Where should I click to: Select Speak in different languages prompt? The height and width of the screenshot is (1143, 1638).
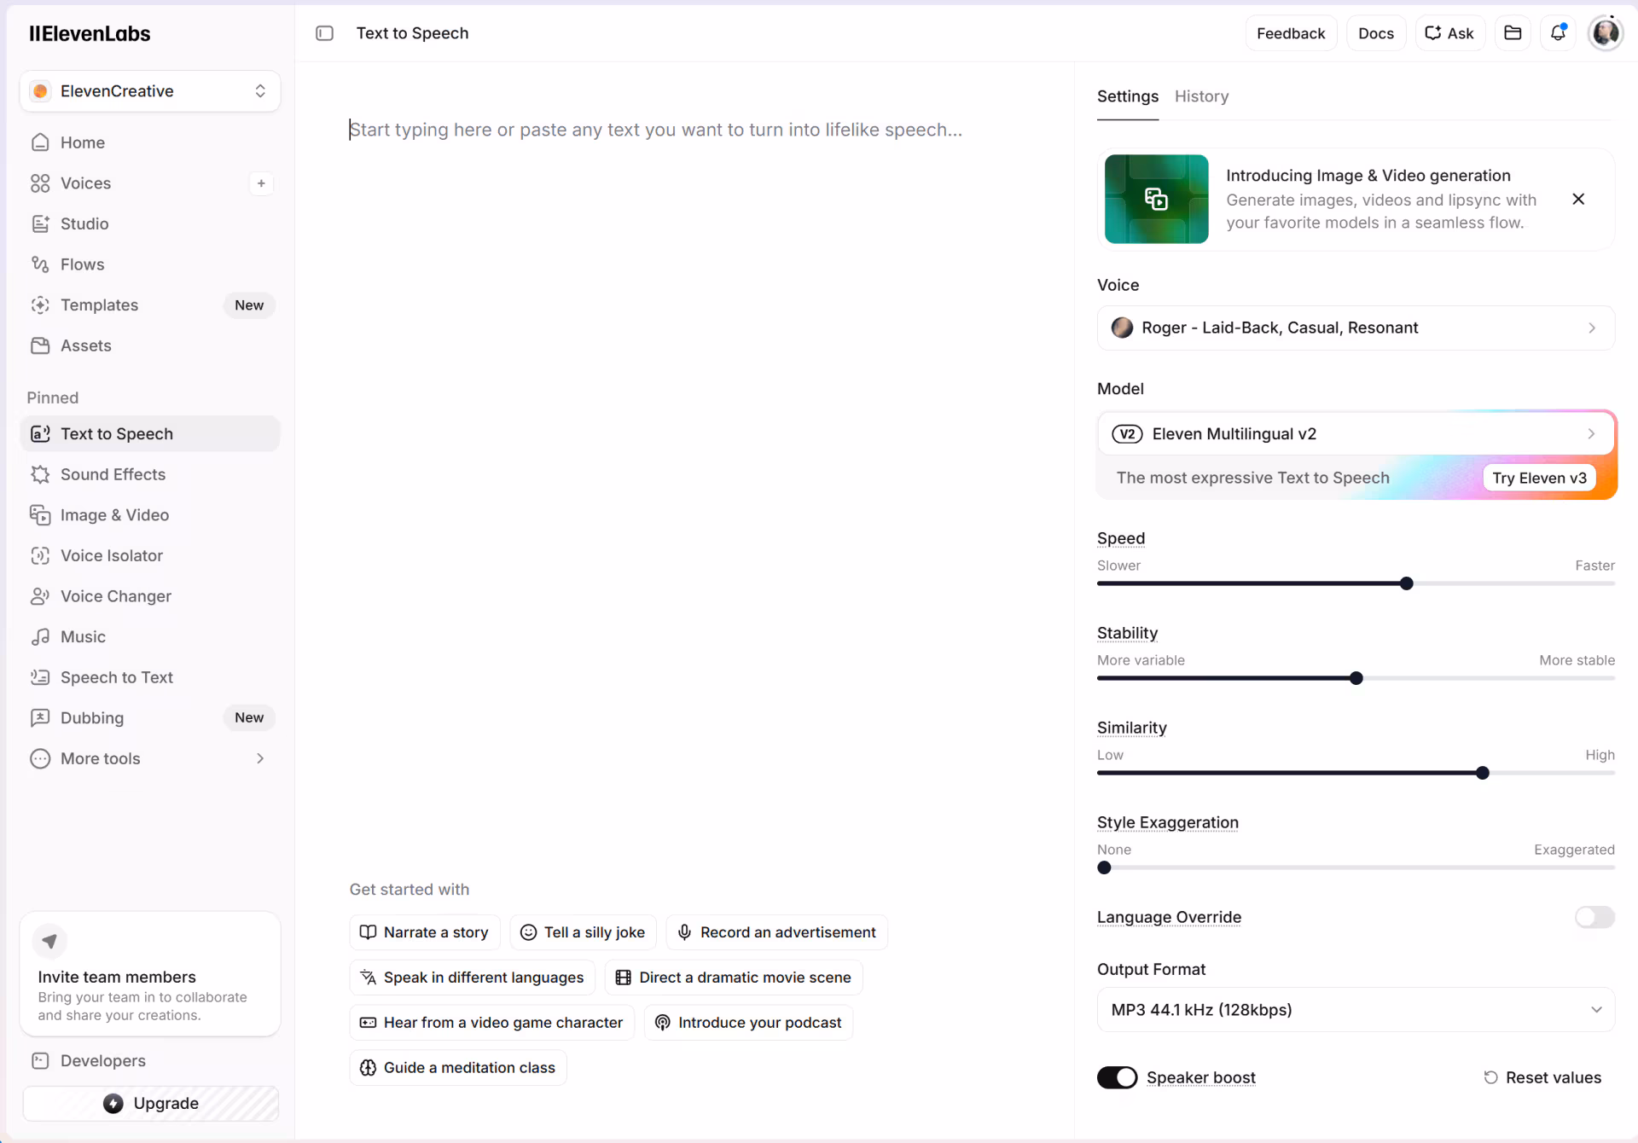tap(472, 978)
